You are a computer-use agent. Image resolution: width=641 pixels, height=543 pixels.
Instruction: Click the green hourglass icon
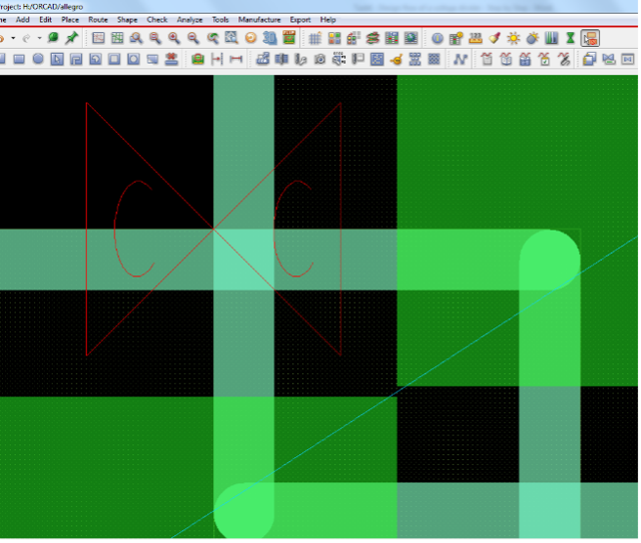pyautogui.click(x=570, y=38)
